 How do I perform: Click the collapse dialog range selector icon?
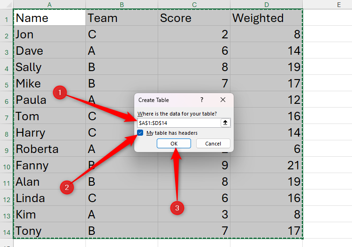pyautogui.click(x=225, y=123)
